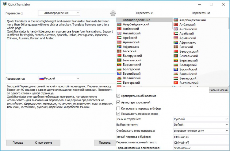Viewport: 230px width, 151px height.
Task: Open the Русский target language dropdown
Action: pyautogui.click(x=59, y=78)
